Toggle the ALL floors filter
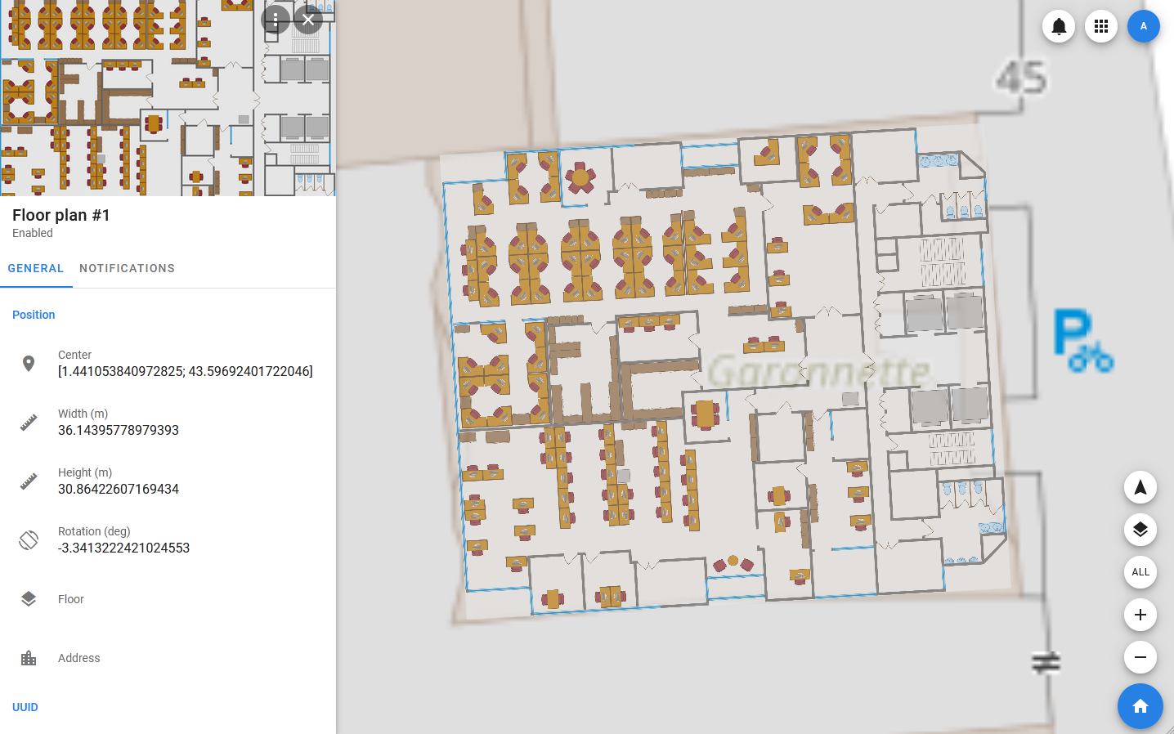Image resolution: width=1174 pixels, height=734 pixels. click(x=1140, y=572)
